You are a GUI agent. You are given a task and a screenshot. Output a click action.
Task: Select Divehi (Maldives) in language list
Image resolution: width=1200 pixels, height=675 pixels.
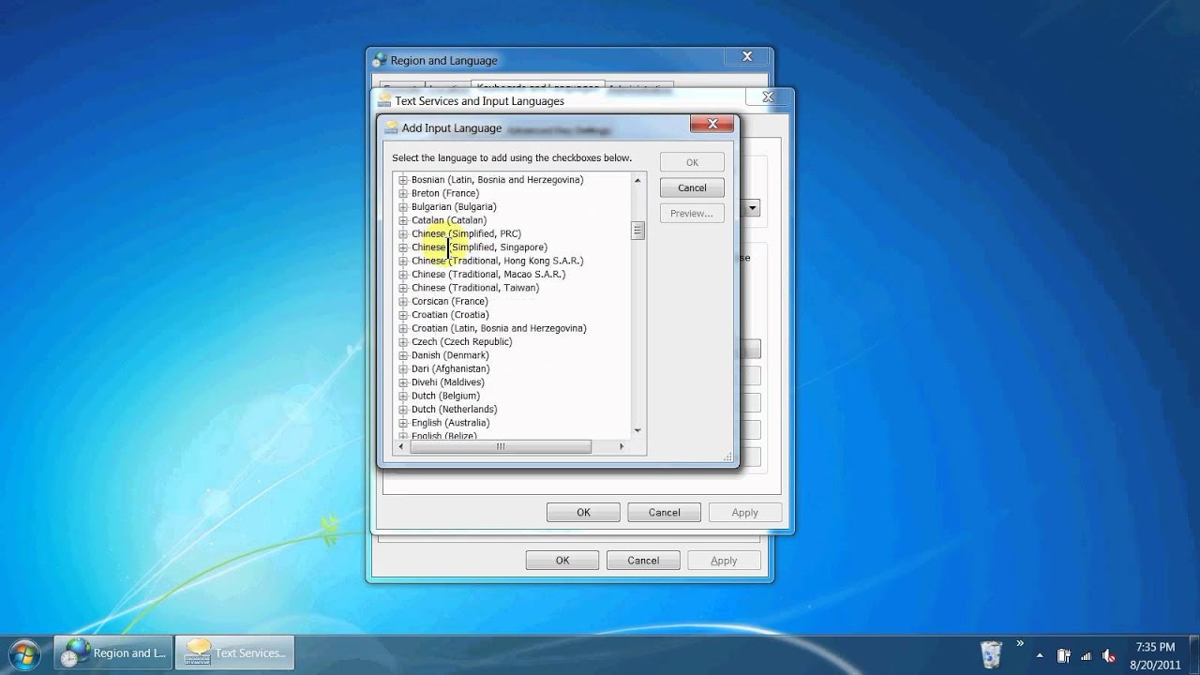tap(447, 382)
